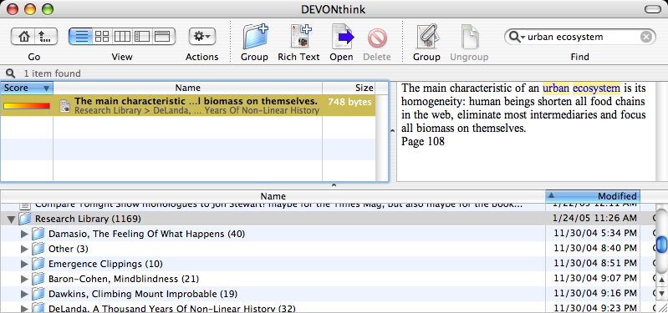Switch to icon grid view mode
This screenshot has width=668, height=313.
tap(102, 37)
